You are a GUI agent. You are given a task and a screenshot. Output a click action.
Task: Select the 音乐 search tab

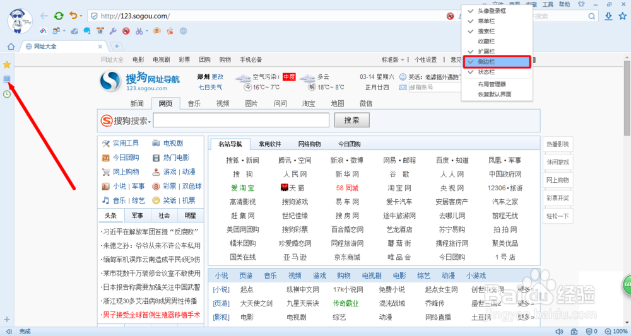pyautogui.click(x=194, y=103)
